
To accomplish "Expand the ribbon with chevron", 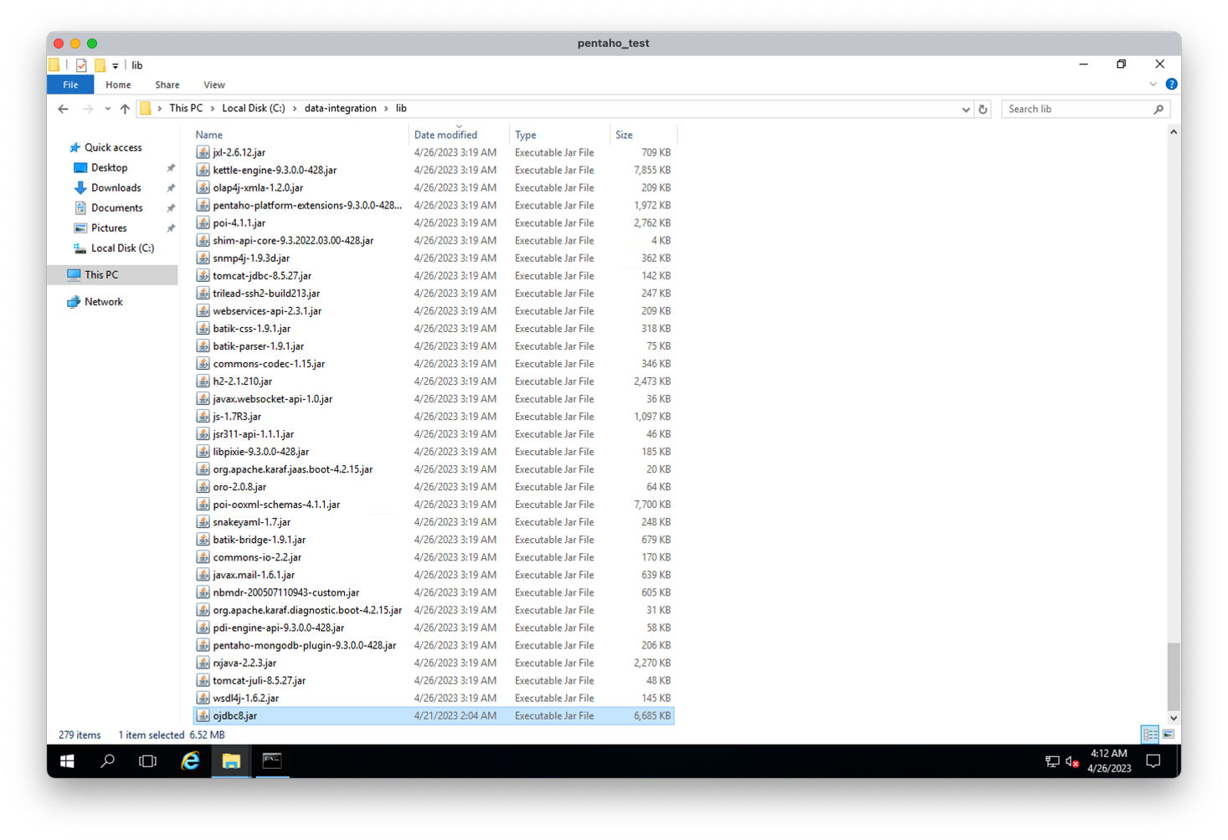I will click(x=1153, y=85).
